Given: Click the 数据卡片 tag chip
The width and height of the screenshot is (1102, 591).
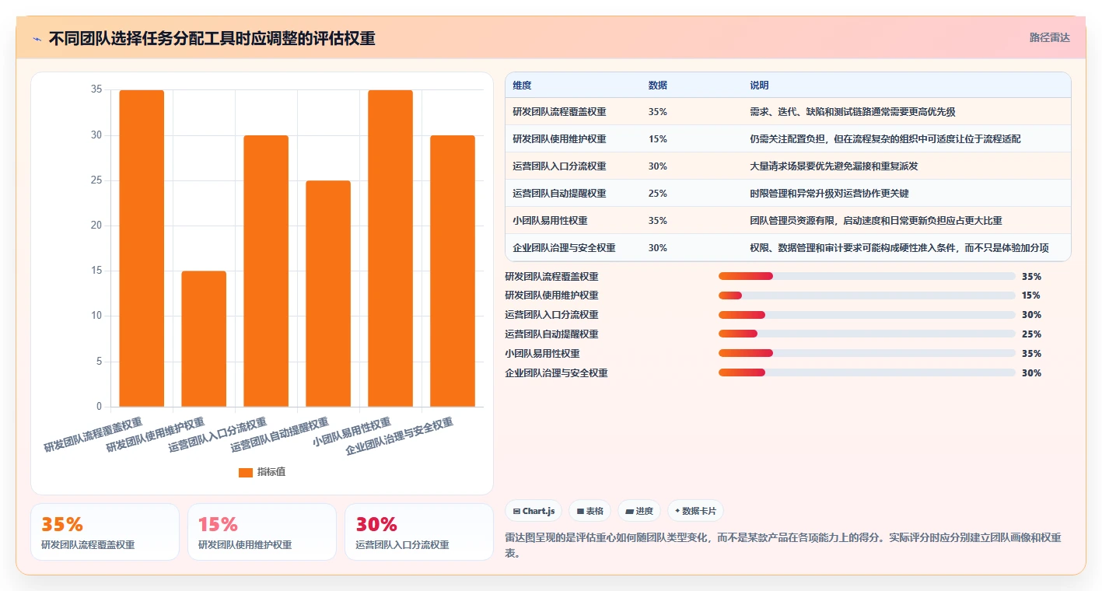Looking at the screenshot, I should point(695,511).
